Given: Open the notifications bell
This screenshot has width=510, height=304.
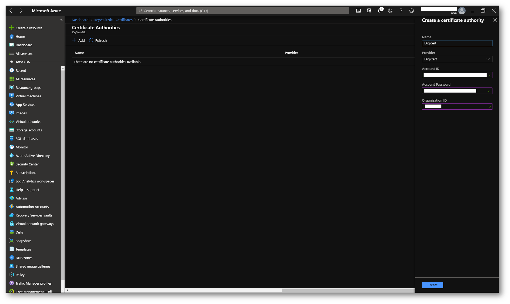Looking at the screenshot, I should coord(380,11).
